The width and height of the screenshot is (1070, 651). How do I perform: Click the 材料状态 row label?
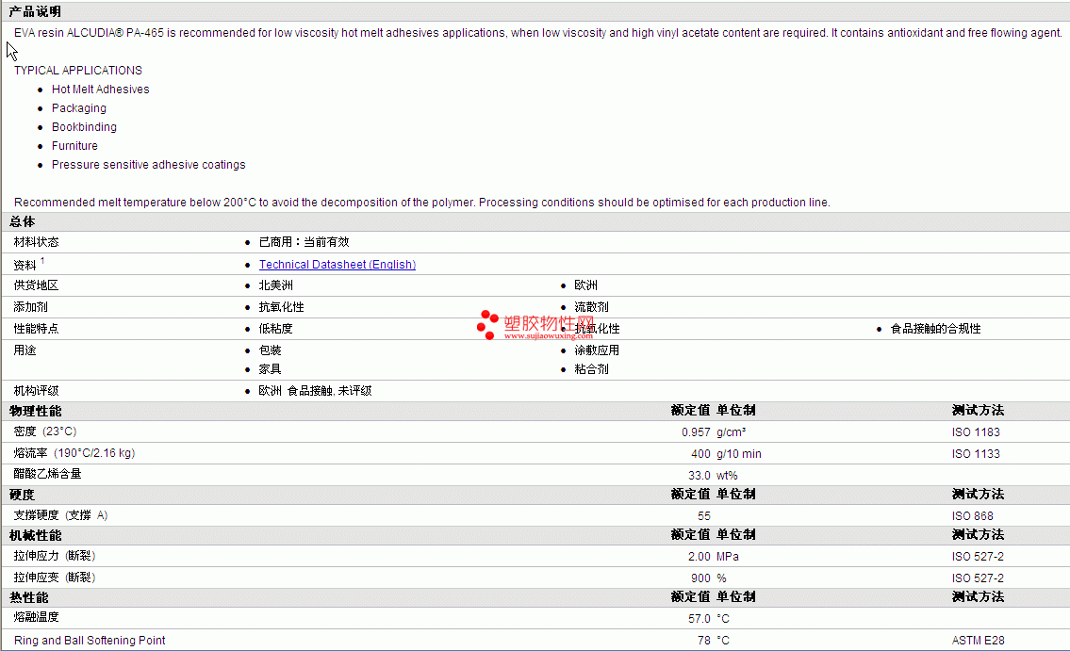click(36, 242)
